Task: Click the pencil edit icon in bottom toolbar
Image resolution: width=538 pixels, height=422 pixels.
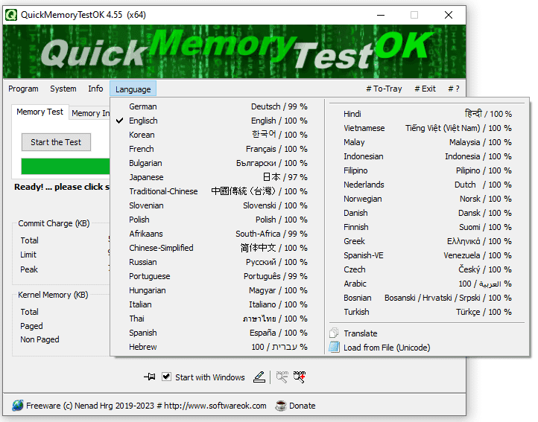Action: [259, 377]
